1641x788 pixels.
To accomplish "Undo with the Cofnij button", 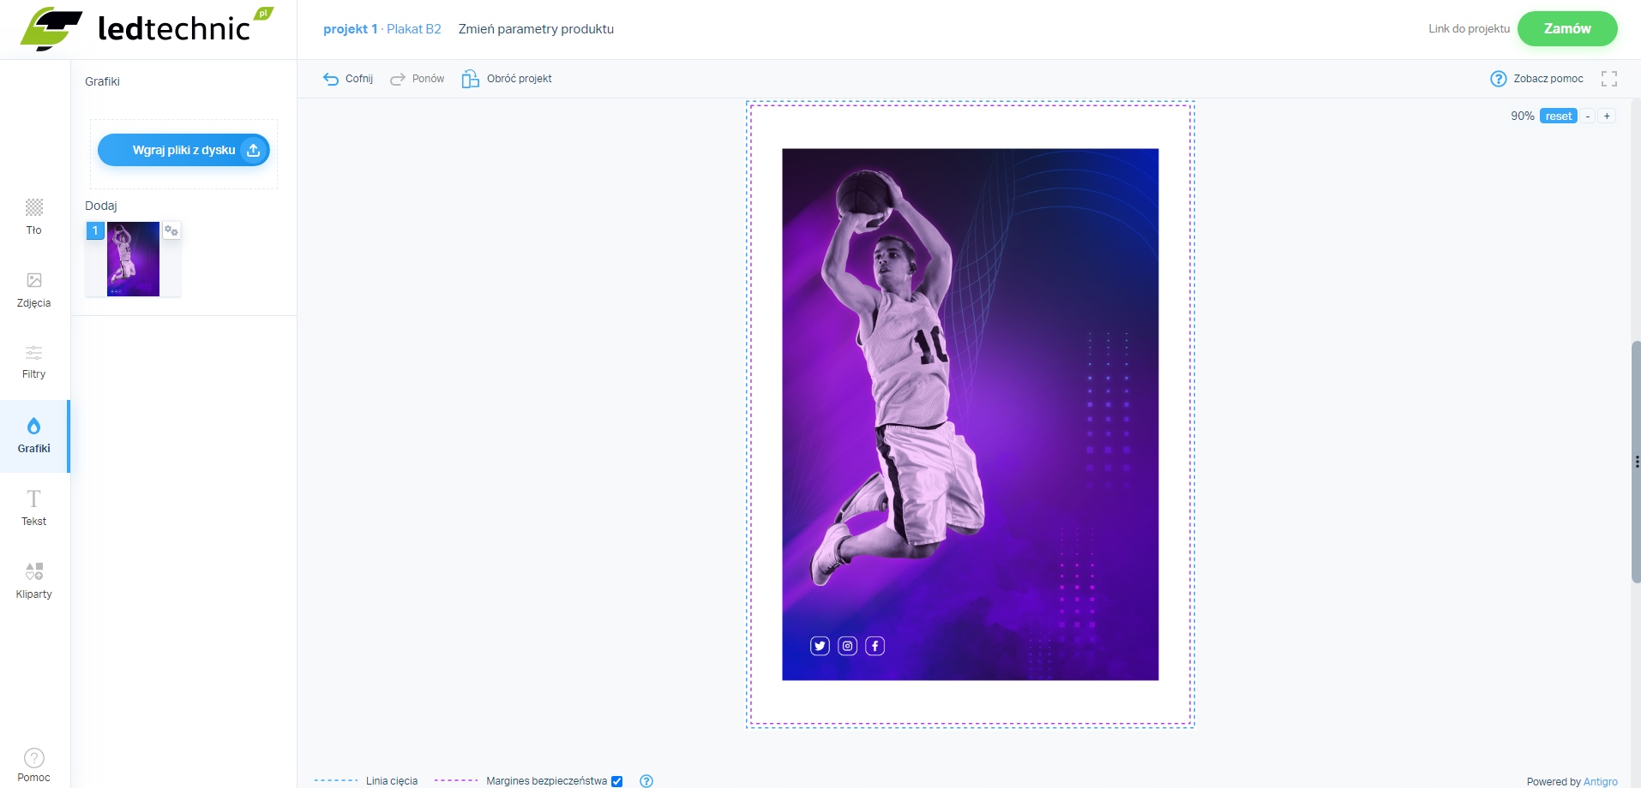I will click(348, 79).
